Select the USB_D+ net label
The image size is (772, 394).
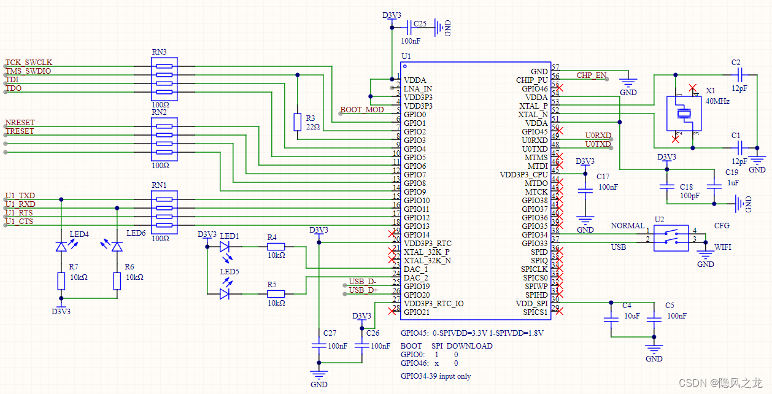[363, 290]
